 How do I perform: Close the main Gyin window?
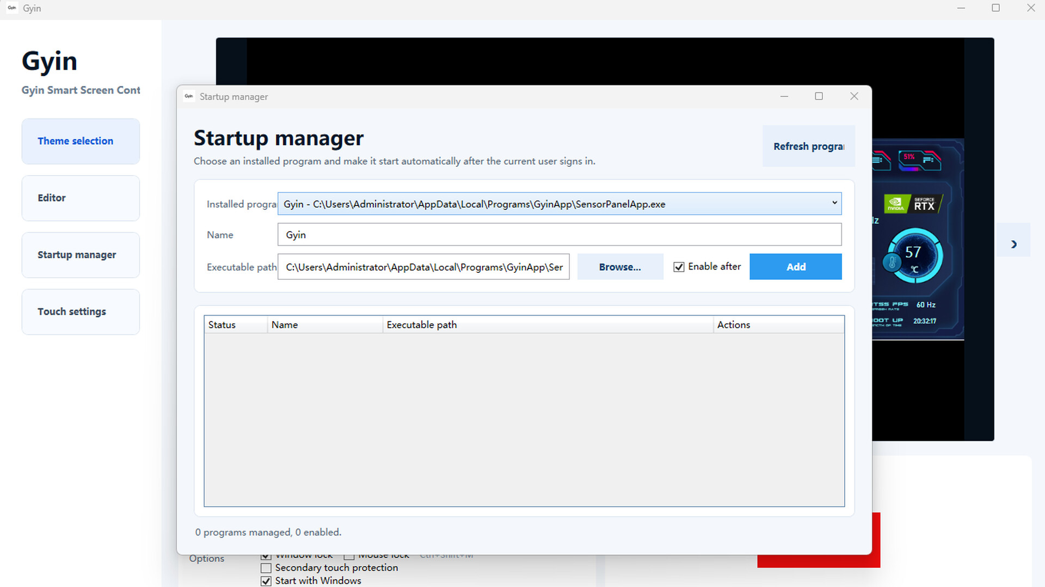tap(1030, 8)
